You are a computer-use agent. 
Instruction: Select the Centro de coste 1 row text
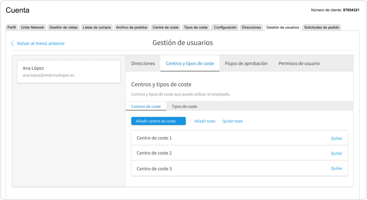[x=154, y=138]
